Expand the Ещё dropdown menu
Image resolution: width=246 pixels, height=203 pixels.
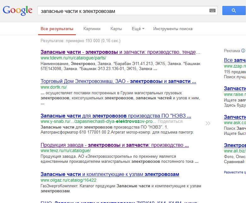(x=138, y=29)
